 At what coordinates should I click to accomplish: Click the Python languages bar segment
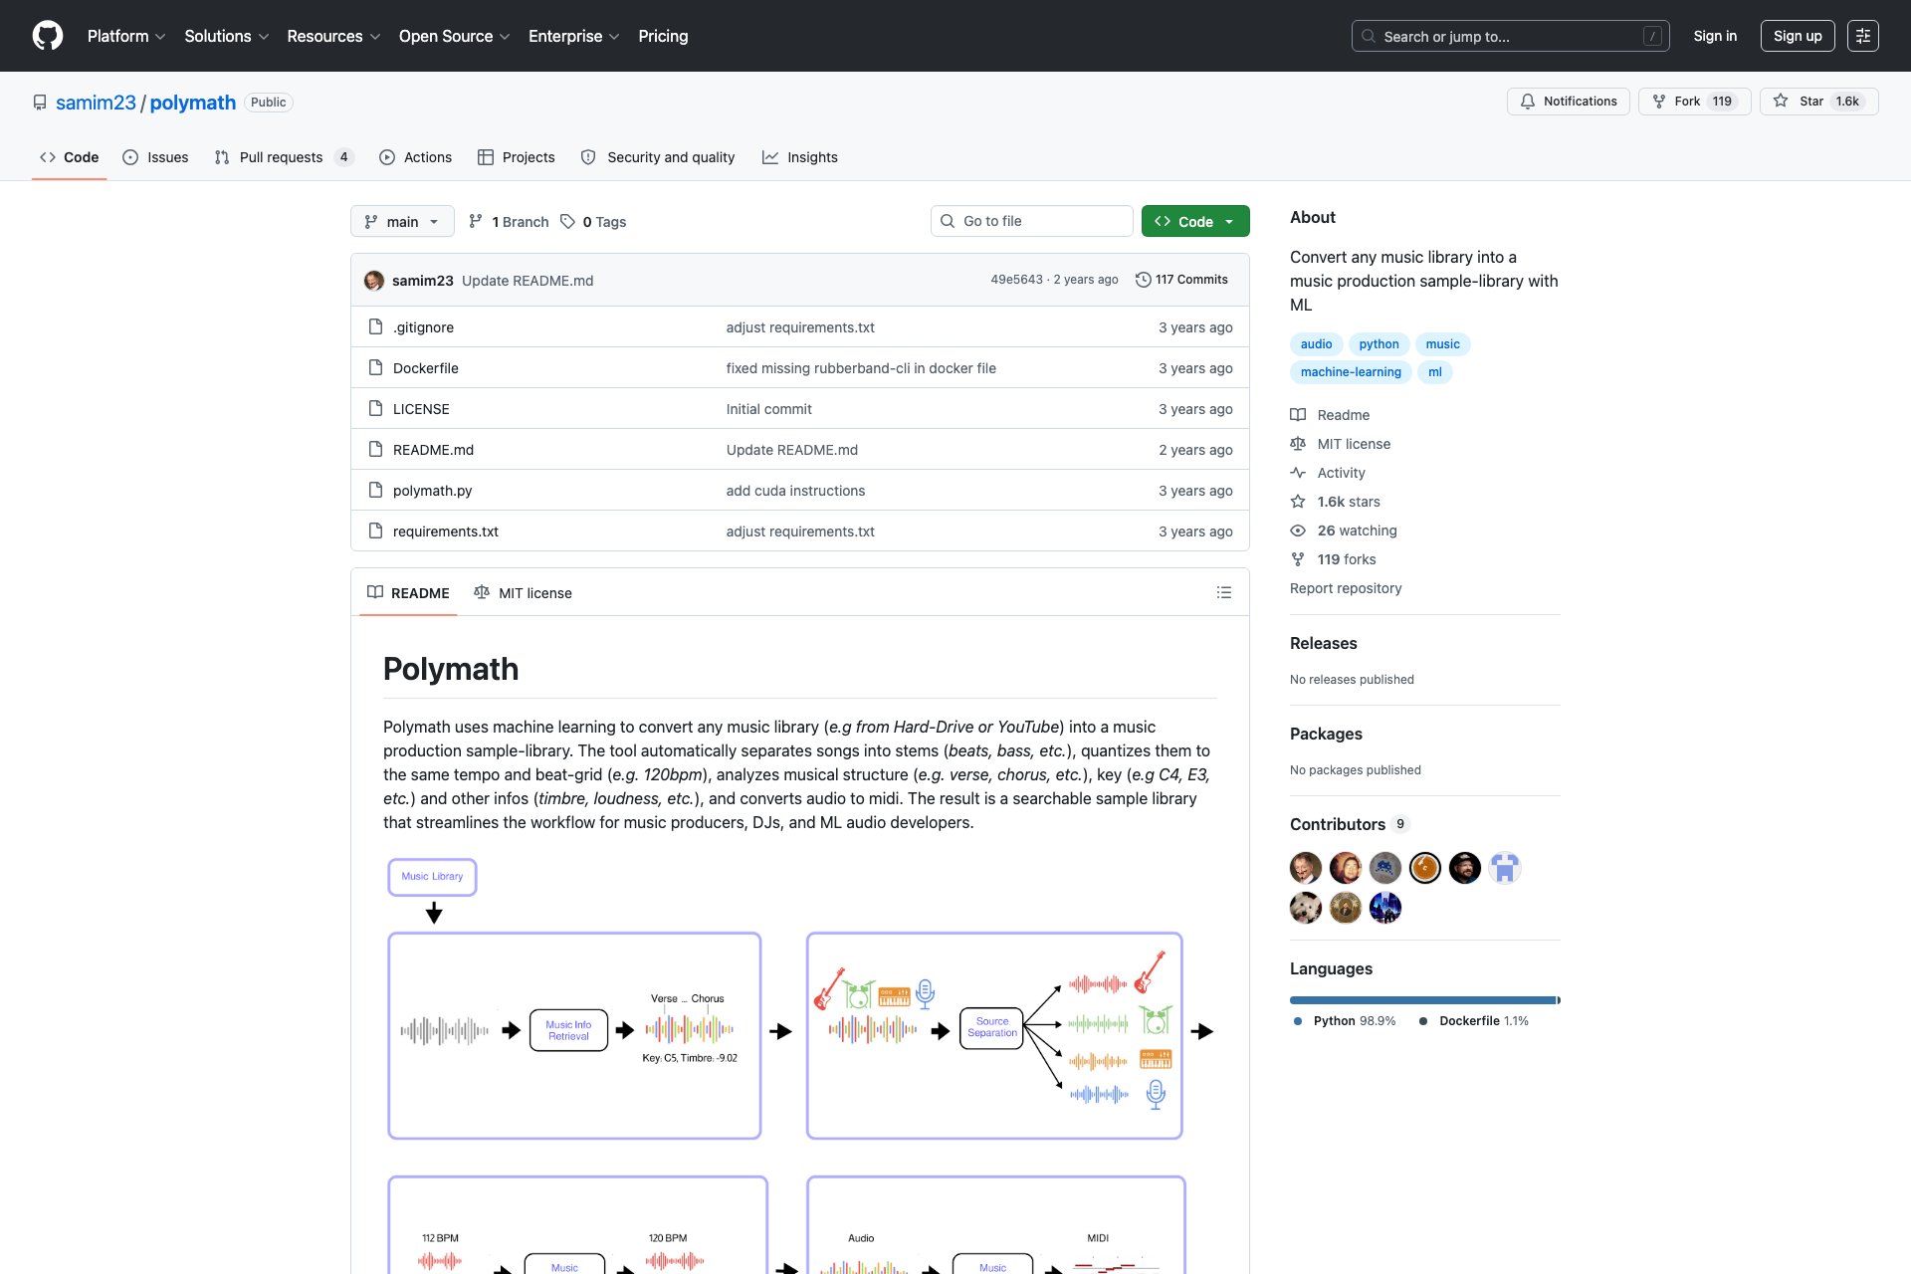[x=1421, y=1000]
